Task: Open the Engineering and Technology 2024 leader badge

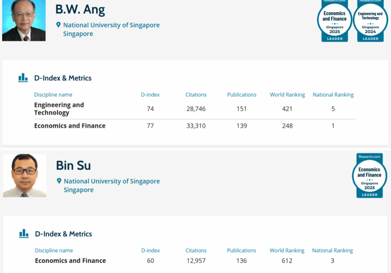Action: 370,21
